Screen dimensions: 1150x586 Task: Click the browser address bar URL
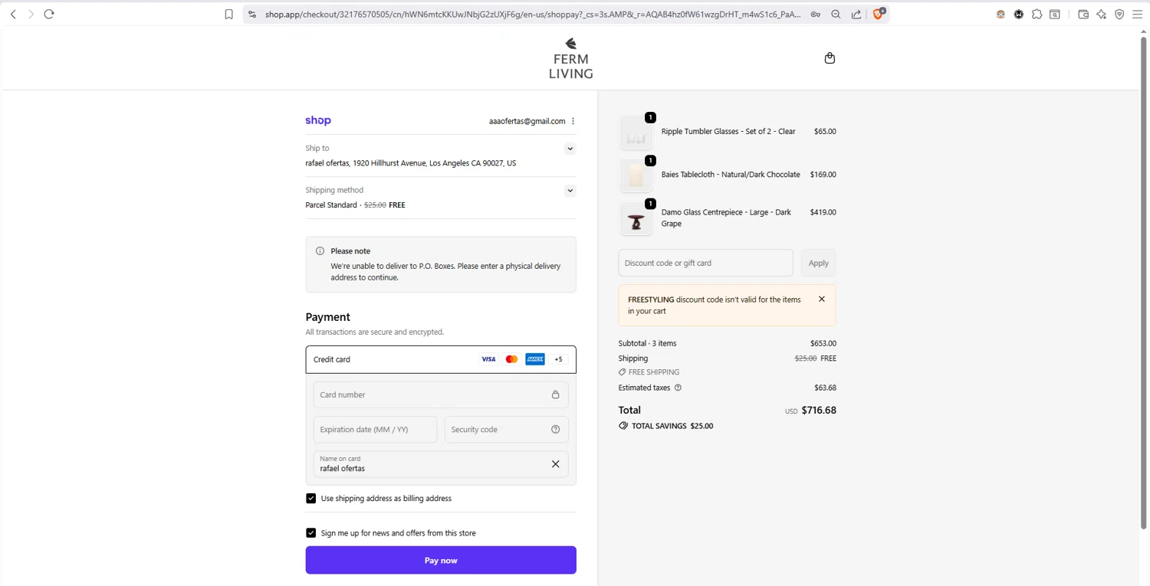coord(533,14)
